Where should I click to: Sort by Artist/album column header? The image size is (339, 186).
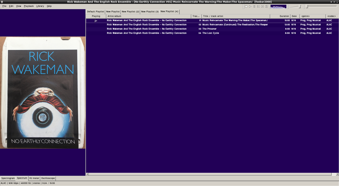tap(148, 16)
